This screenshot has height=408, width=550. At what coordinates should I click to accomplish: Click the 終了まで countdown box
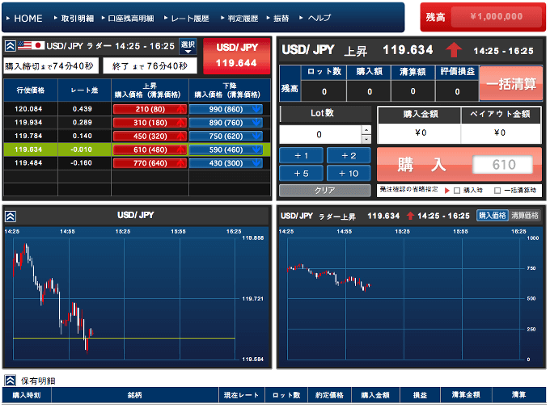[150, 66]
